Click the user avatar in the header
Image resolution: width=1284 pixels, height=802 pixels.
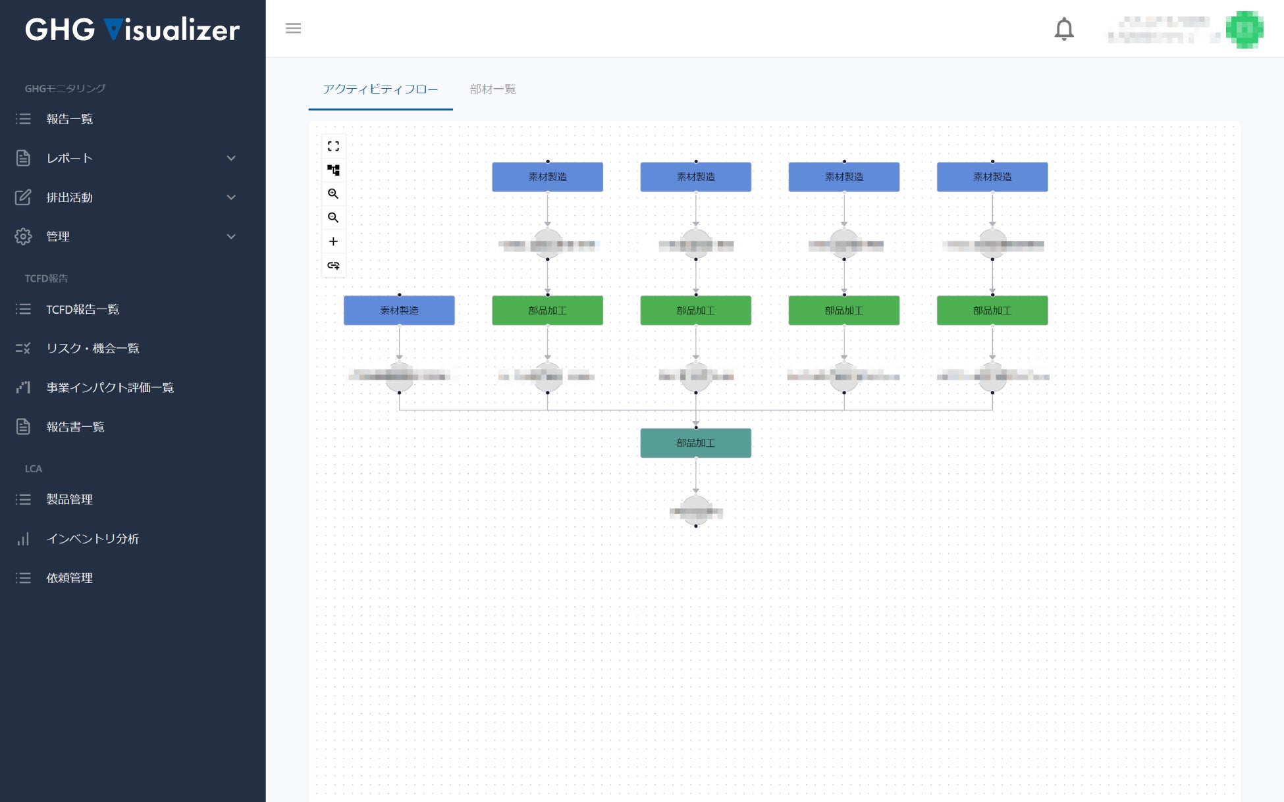click(1244, 30)
